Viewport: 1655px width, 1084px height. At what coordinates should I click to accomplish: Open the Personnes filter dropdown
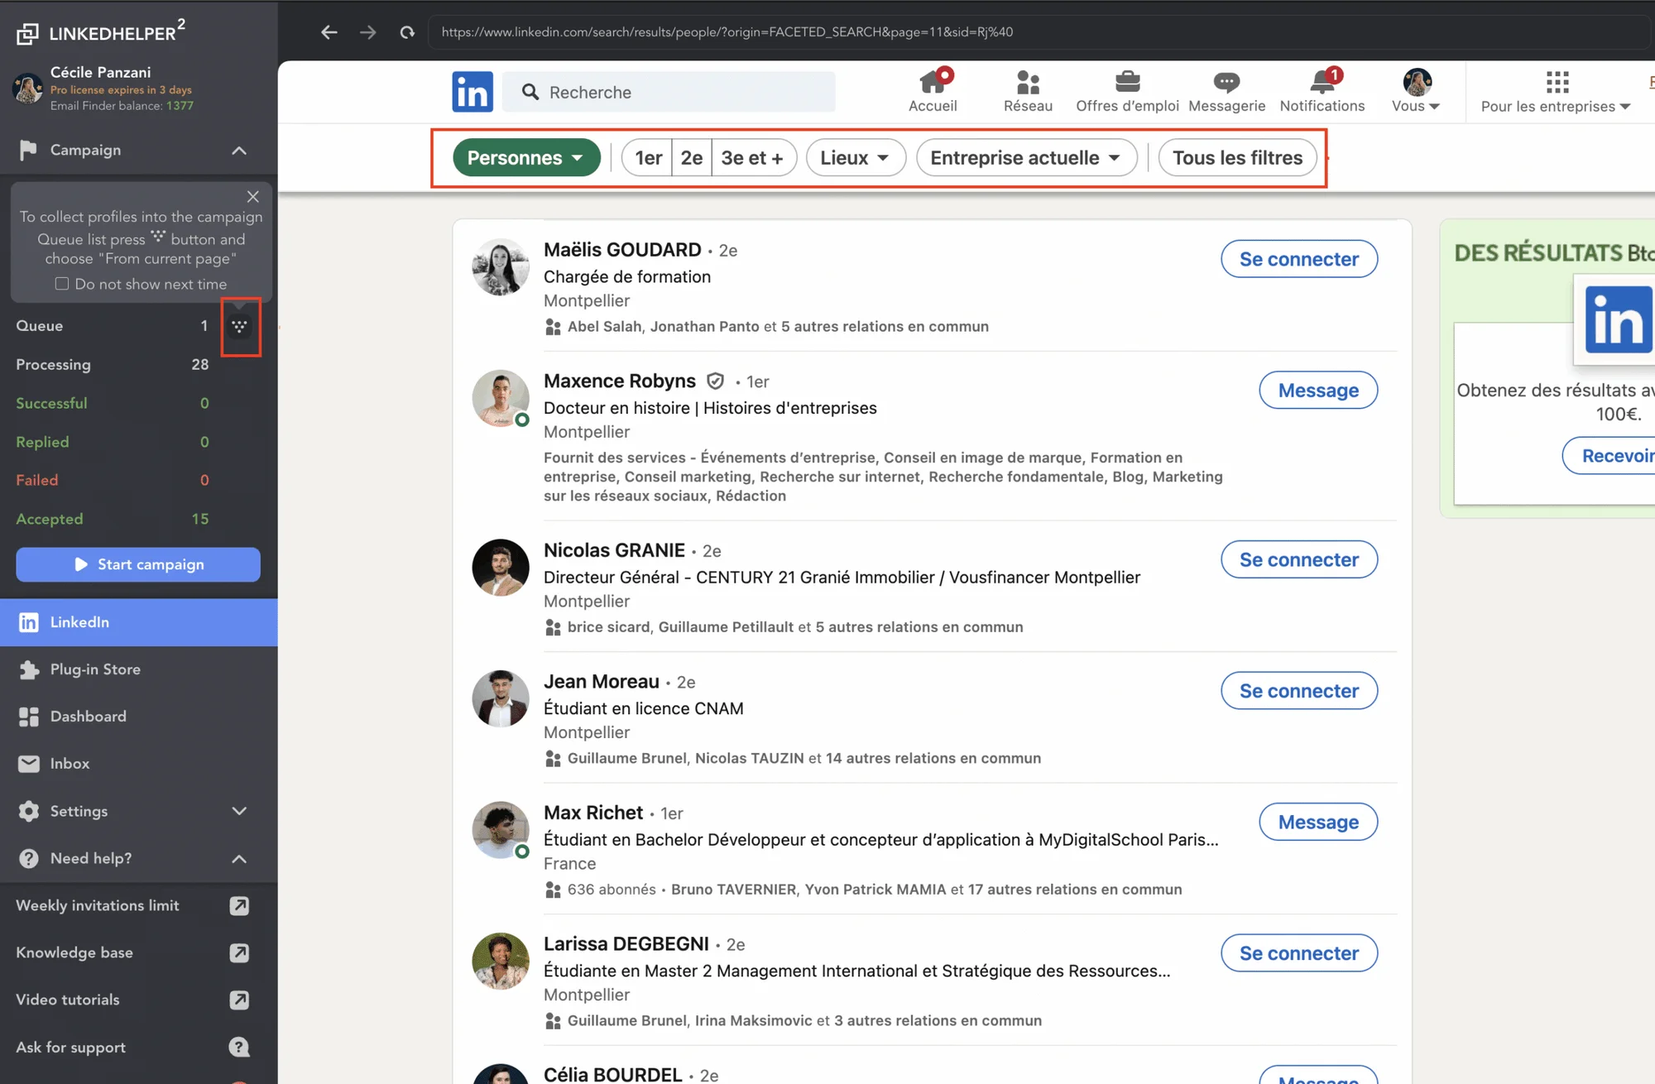pos(526,157)
